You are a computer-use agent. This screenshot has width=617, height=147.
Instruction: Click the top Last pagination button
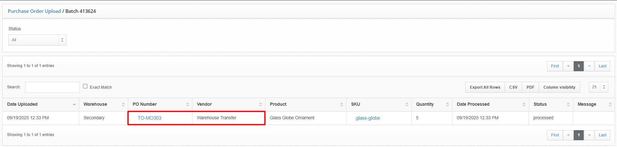pyautogui.click(x=602, y=66)
